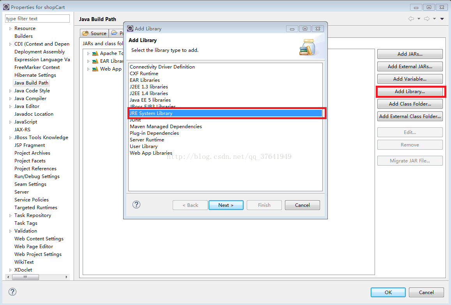Open back history dropdown arrow
This screenshot has height=305, width=451.
[x=419, y=19]
